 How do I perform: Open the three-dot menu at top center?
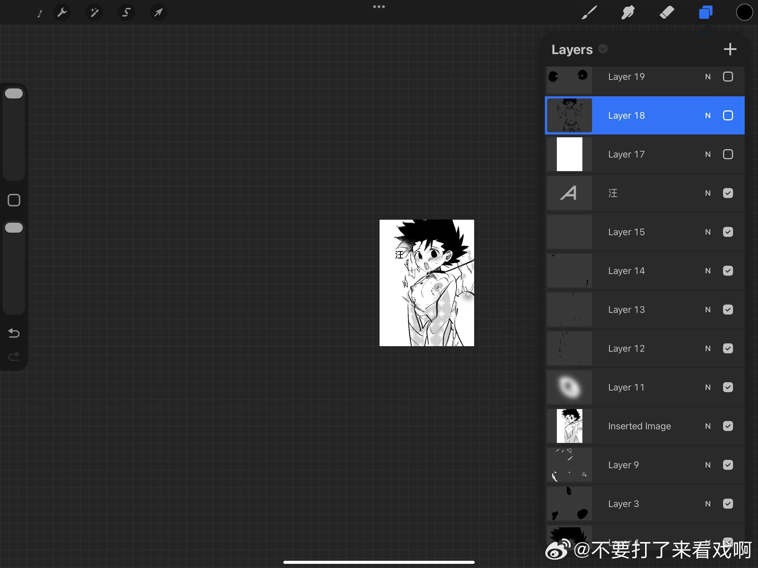point(379,6)
